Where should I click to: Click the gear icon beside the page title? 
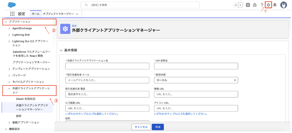click(65, 29)
